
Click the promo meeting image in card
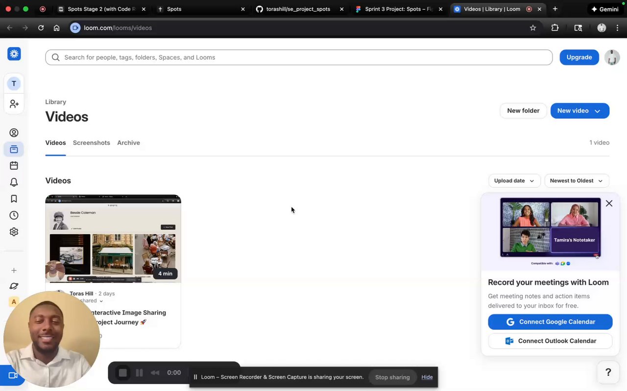(x=550, y=227)
